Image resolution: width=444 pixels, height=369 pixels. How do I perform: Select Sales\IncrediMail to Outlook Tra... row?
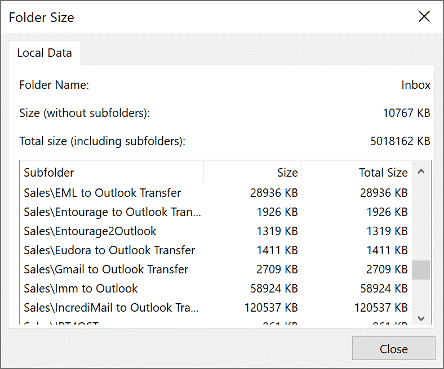pyautogui.click(x=215, y=308)
